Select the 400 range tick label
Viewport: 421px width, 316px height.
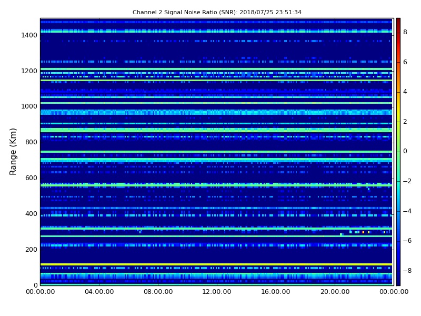[31, 214]
